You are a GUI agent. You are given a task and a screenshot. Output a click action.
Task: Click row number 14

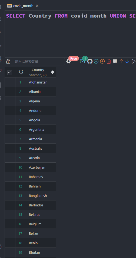coord(21,205)
